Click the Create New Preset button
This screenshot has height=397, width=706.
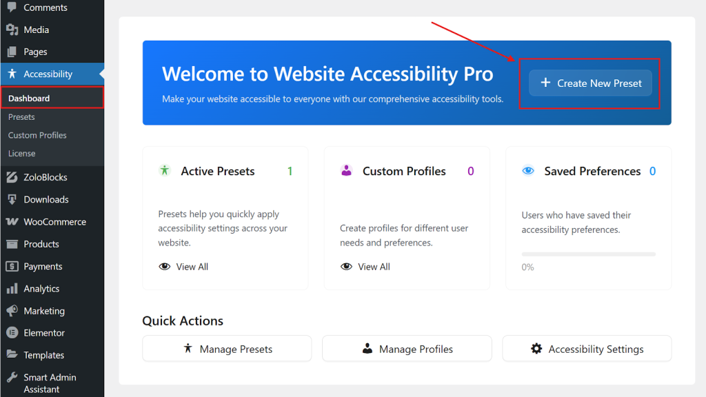(x=590, y=83)
